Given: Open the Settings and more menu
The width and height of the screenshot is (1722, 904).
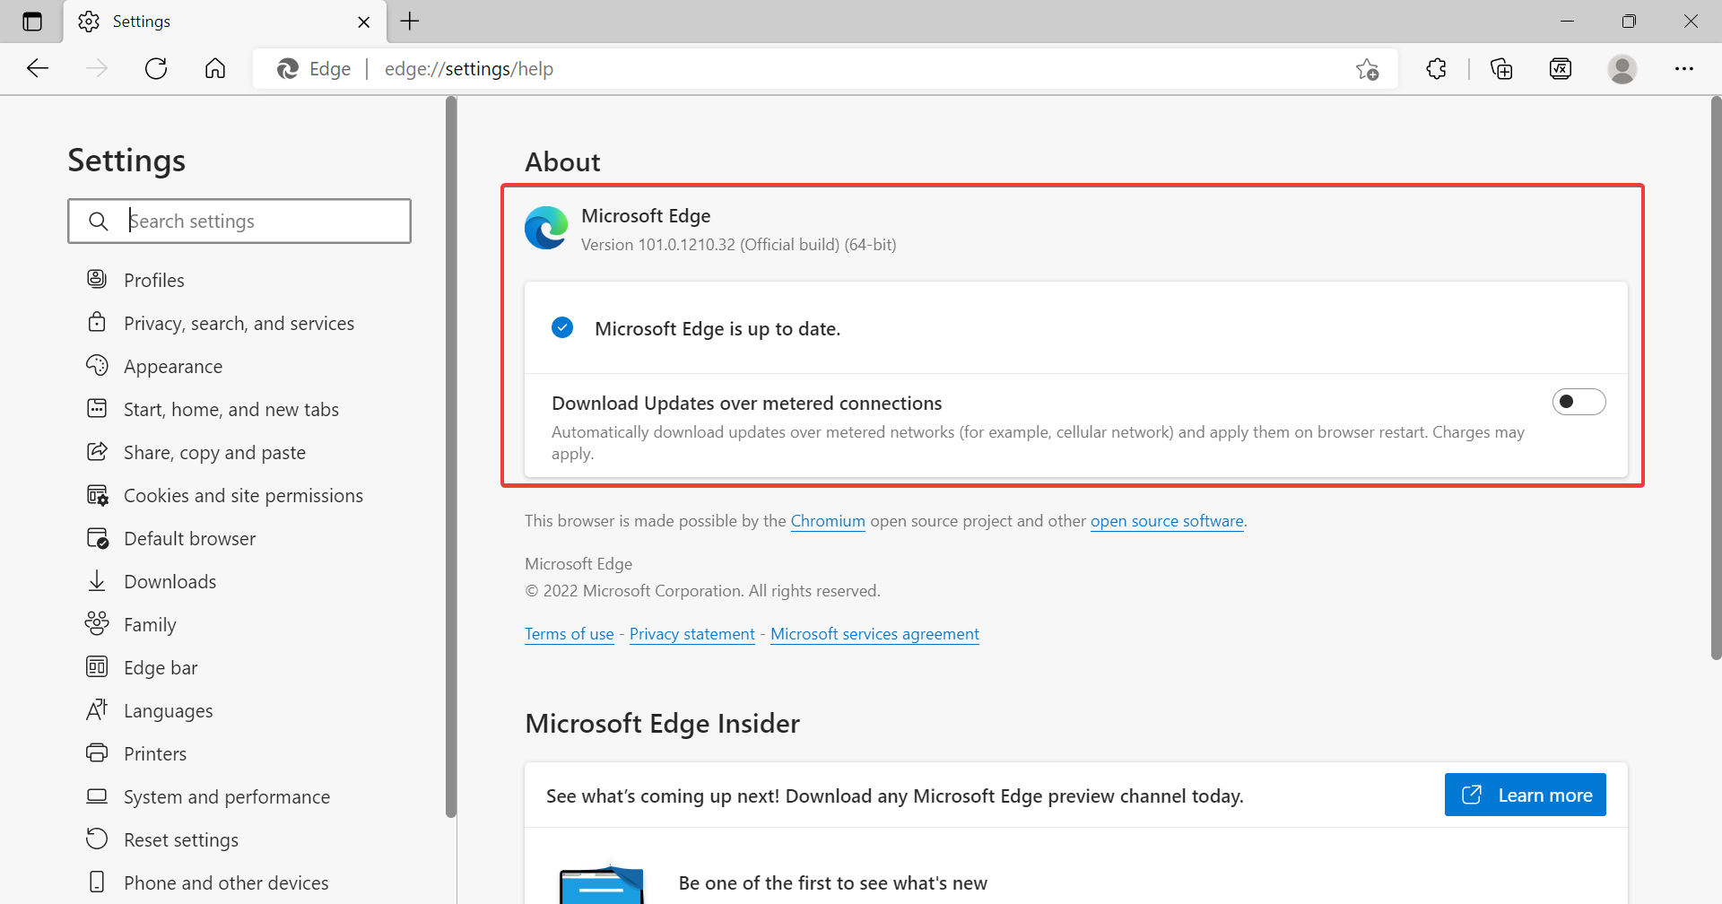Looking at the screenshot, I should [1685, 68].
